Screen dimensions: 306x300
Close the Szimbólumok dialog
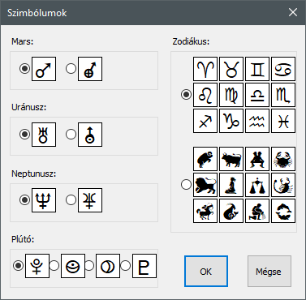[x=293, y=12]
